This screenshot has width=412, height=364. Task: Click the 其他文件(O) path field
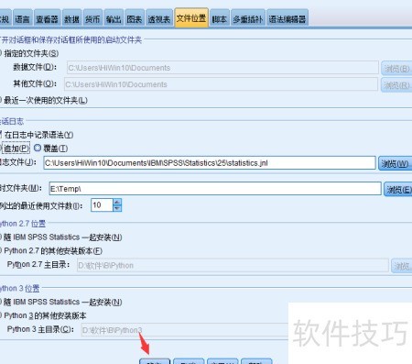coord(221,84)
